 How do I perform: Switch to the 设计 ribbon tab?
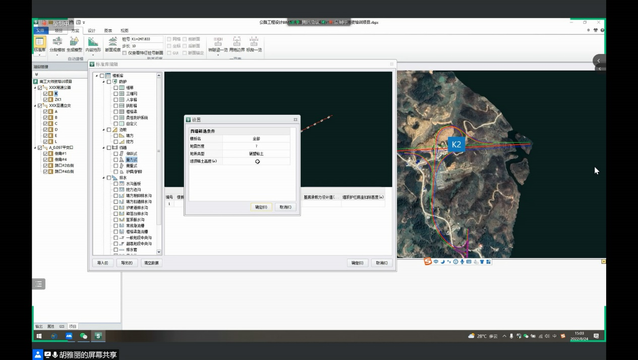(91, 31)
